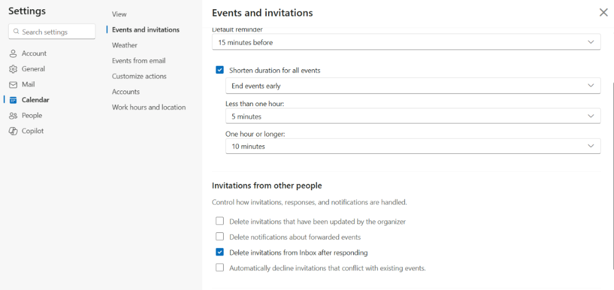614x290 pixels.
Task: Go to Work hours and location
Action: [x=149, y=107]
